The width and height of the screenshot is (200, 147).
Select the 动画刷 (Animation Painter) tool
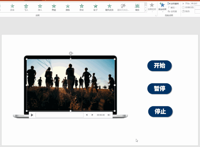coord(172,11)
